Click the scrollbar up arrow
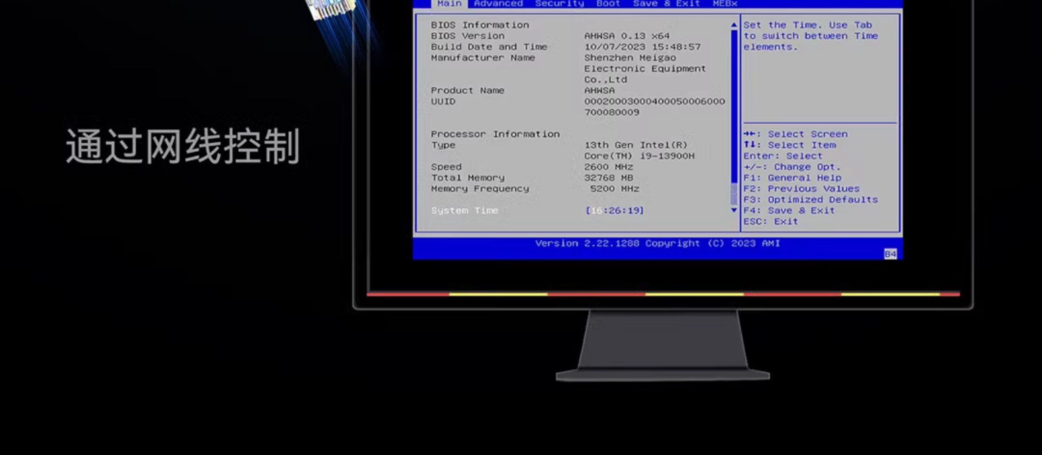The height and width of the screenshot is (455, 1042). [734, 25]
